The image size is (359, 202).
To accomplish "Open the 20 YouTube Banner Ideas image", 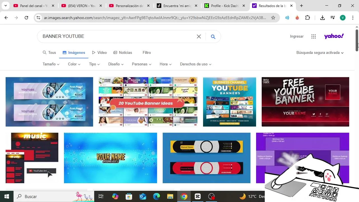I will click(148, 102).
